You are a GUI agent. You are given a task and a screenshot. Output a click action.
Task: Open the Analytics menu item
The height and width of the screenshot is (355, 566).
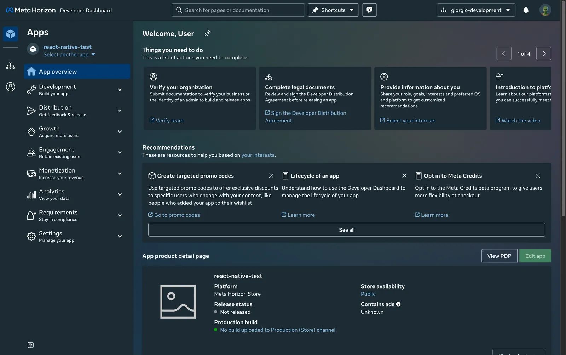tap(77, 194)
